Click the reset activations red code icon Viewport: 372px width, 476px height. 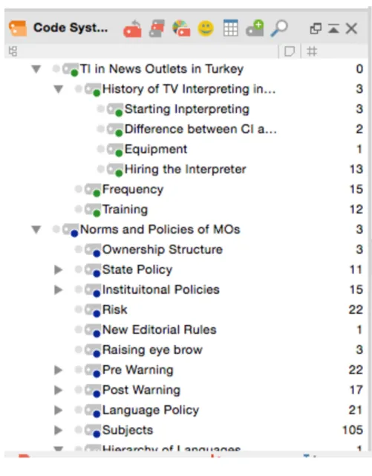point(132,28)
